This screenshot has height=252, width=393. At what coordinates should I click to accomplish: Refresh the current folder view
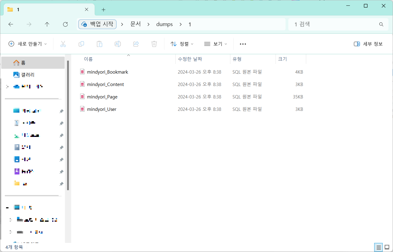65,25
